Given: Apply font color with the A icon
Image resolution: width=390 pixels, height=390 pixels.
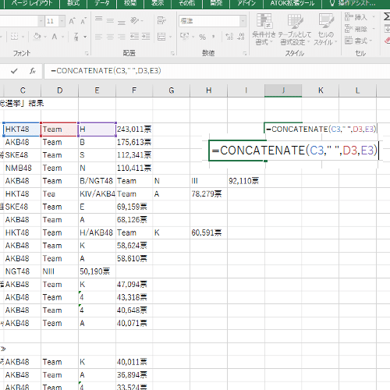Looking at the screenshot, I should pyautogui.click(x=55, y=37).
